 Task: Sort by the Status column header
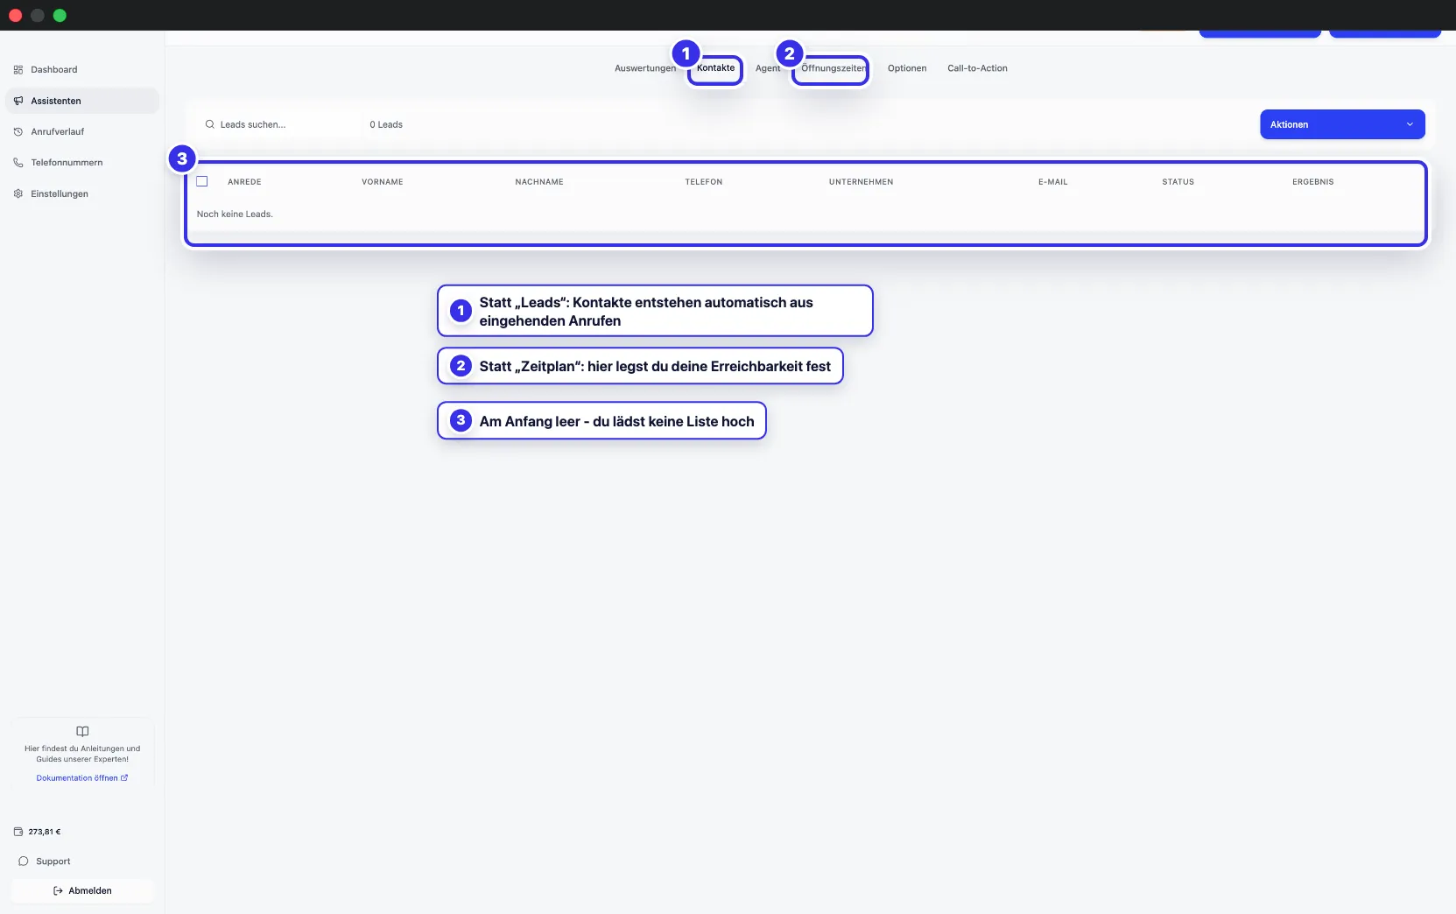click(x=1178, y=182)
